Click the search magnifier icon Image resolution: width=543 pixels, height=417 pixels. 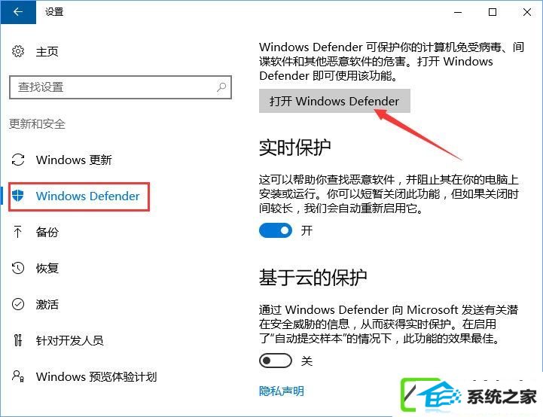(x=221, y=87)
